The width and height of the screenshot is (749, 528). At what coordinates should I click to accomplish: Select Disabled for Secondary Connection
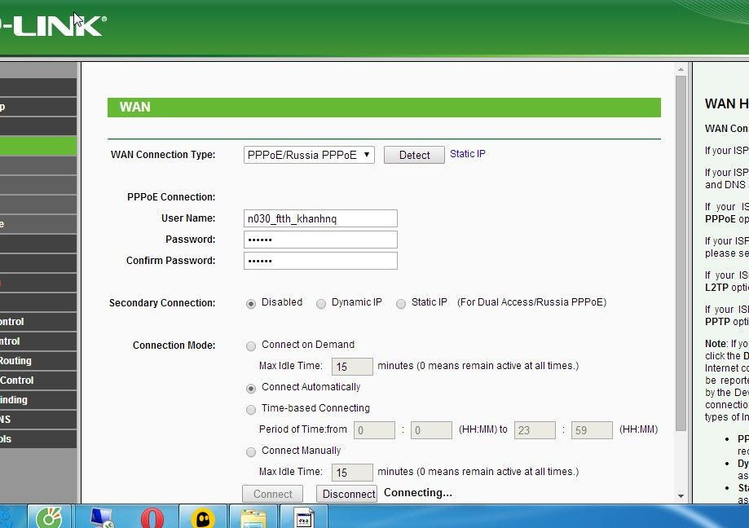251,304
